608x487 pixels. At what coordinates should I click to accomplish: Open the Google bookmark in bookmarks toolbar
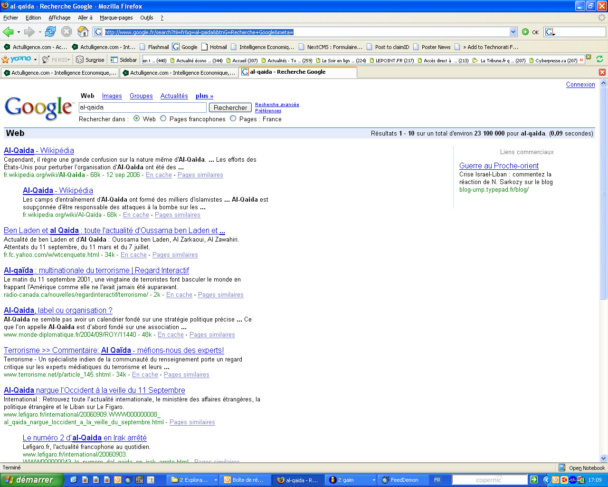pos(185,47)
